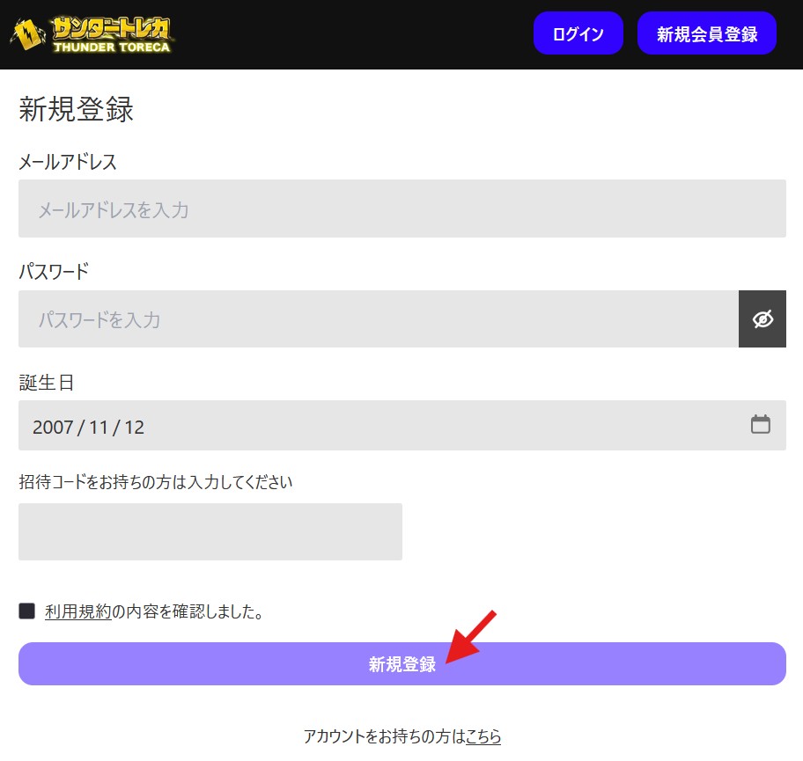
Task: Follow the こちら link for existing accounts
Action: tap(483, 736)
